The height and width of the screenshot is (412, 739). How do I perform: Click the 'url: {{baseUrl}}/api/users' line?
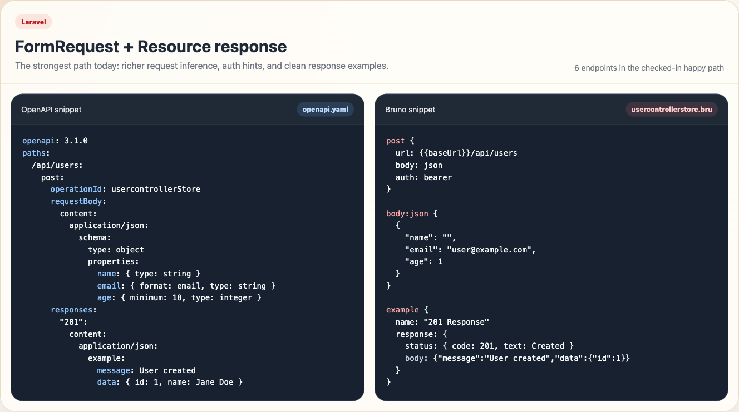pos(456,153)
